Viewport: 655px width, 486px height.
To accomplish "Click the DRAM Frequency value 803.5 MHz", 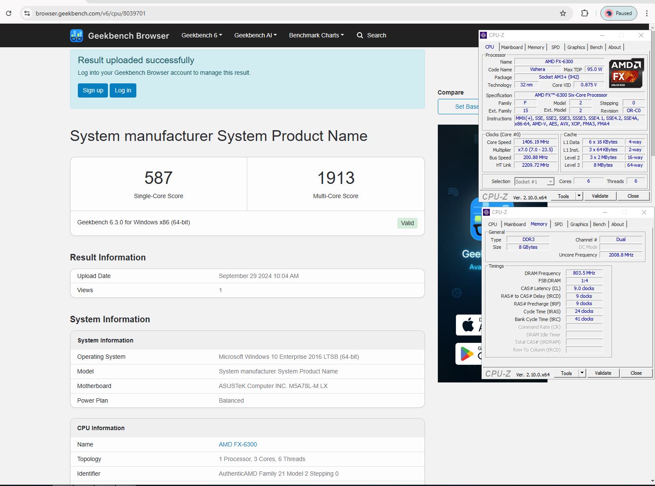I will 584,273.
